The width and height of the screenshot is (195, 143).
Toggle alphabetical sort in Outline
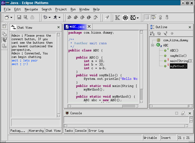tap(152, 33)
